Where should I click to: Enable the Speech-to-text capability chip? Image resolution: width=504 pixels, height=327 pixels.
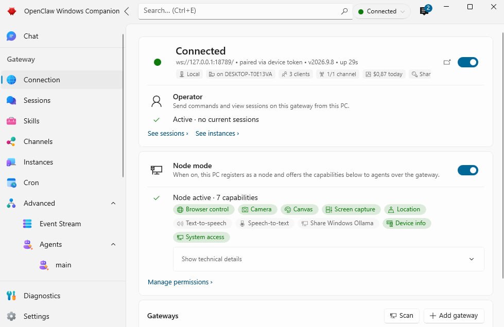265,223
